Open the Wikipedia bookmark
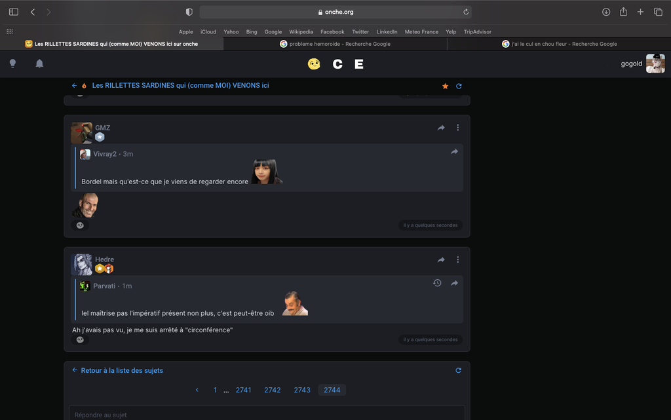Image resolution: width=671 pixels, height=420 pixels. tap(301, 31)
